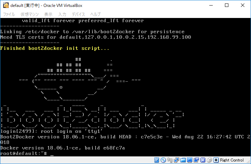Open the デバイス menu
The image size is (251, 164).
pyautogui.click(x=78, y=14)
